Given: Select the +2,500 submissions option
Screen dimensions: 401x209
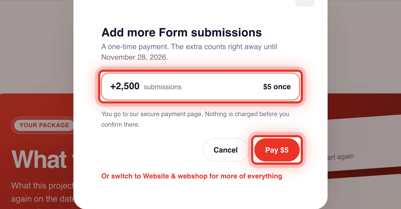Looking at the screenshot, I should click(200, 87).
